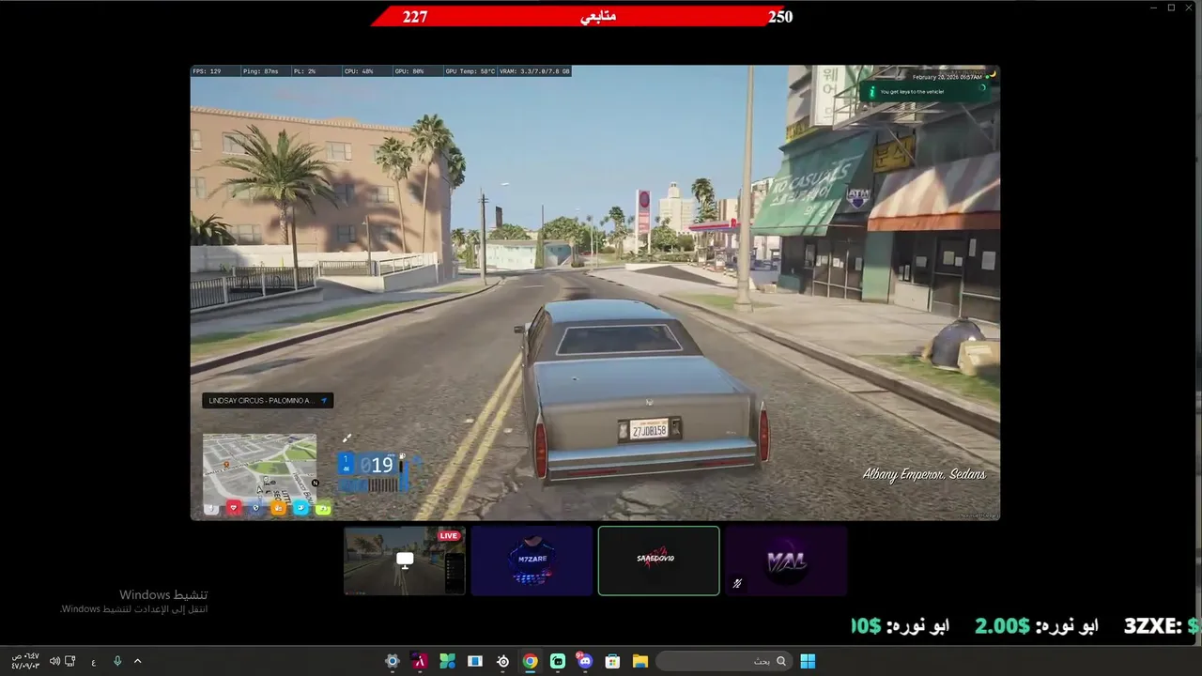Click the 019 speedometer readout

click(x=377, y=465)
